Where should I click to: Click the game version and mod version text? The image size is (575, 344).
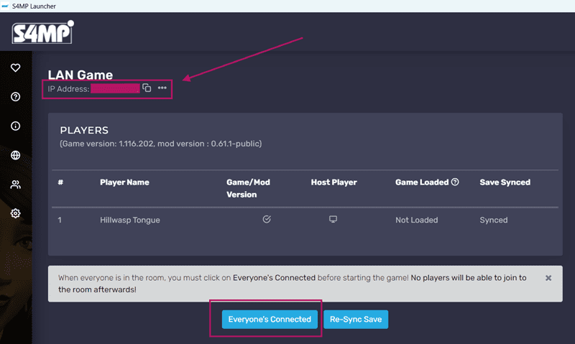click(160, 144)
